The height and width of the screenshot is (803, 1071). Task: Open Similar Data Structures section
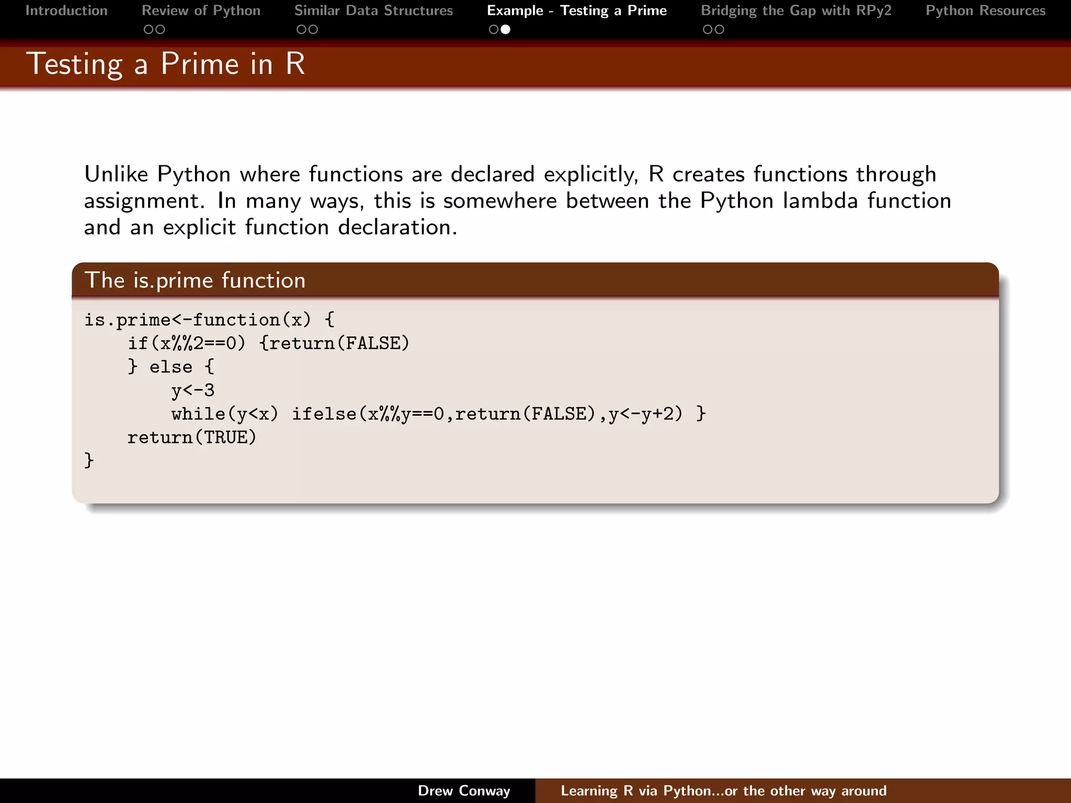[x=373, y=11]
